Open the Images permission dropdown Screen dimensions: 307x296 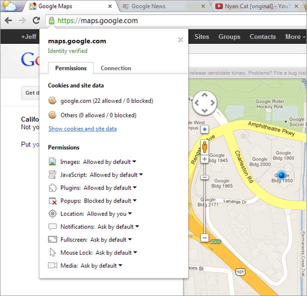tap(109, 162)
